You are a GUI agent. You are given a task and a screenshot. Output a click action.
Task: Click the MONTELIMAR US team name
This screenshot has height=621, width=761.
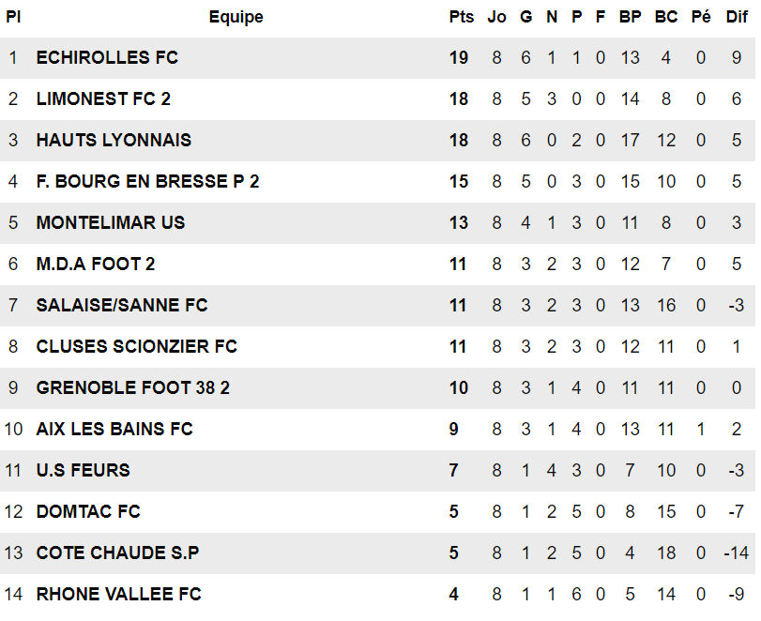point(111,223)
